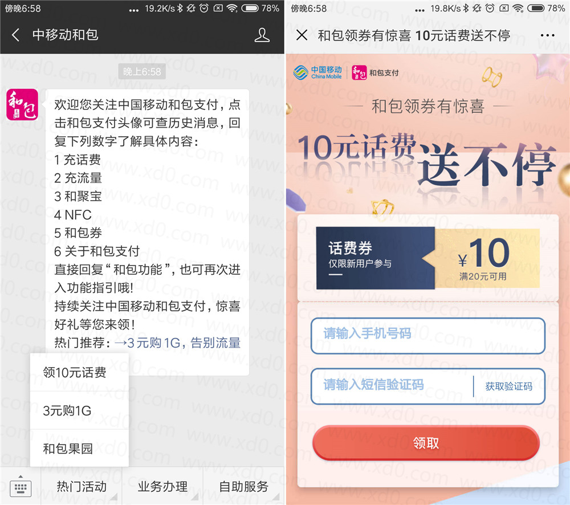Open the three-dot more options menu
The image size is (570, 505).
click(x=547, y=35)
